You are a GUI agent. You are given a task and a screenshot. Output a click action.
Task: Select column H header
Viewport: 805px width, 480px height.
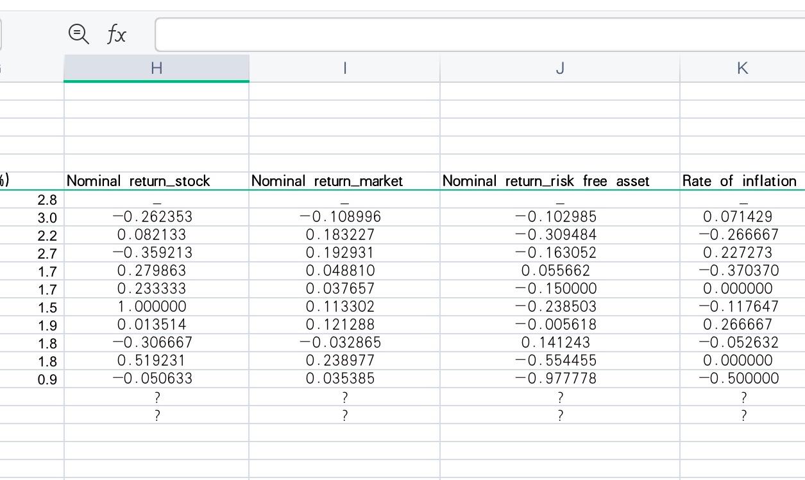click(156, 67)
